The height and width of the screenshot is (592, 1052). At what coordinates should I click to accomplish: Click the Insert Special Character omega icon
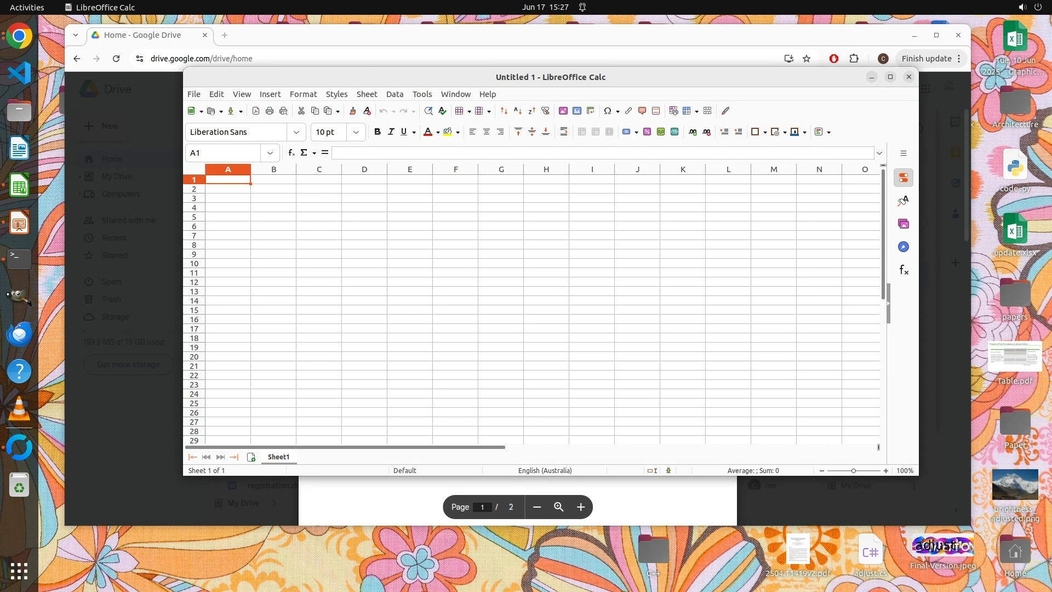tap(607, 111)
